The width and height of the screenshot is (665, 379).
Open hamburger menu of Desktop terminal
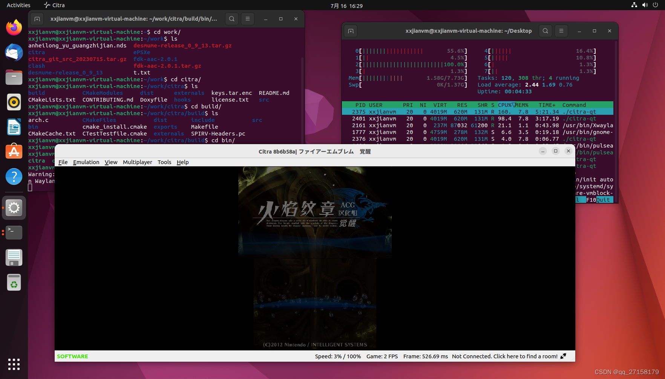tap(561, 31)
